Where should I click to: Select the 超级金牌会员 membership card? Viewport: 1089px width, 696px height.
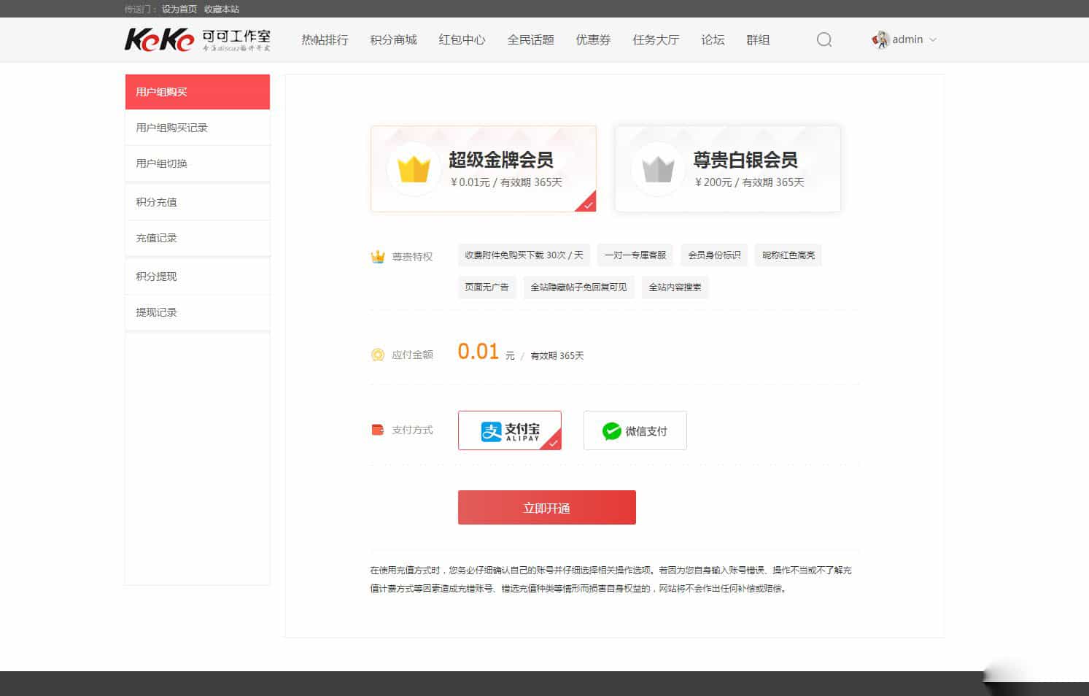click(x=484, y=169)
